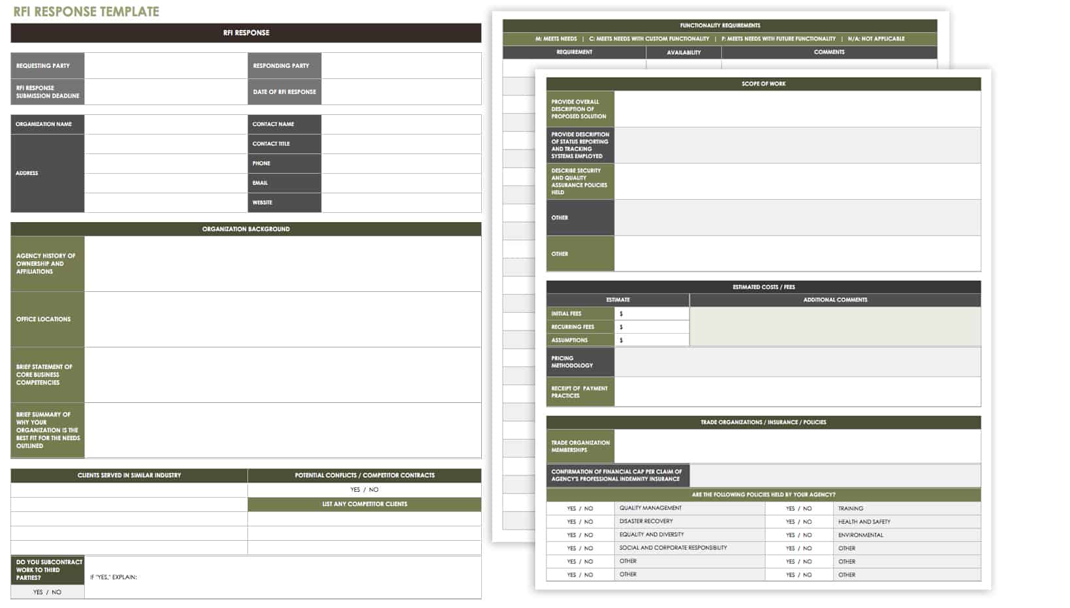Click the Contact Name entry field
The height and width of the screenshot is (608, 1070).
[401, 124]
